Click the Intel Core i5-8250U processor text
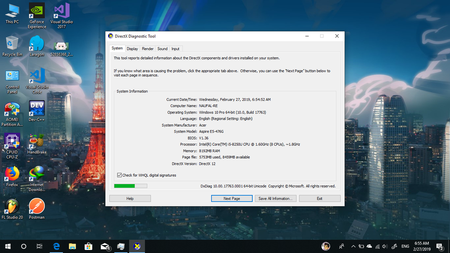The height and width of the screenshot is (253, 450). pos(250,145)
